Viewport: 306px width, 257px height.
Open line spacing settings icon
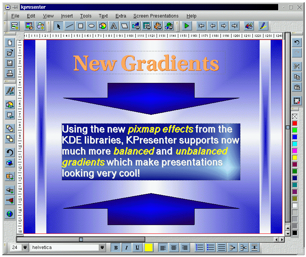click(254, 247)
